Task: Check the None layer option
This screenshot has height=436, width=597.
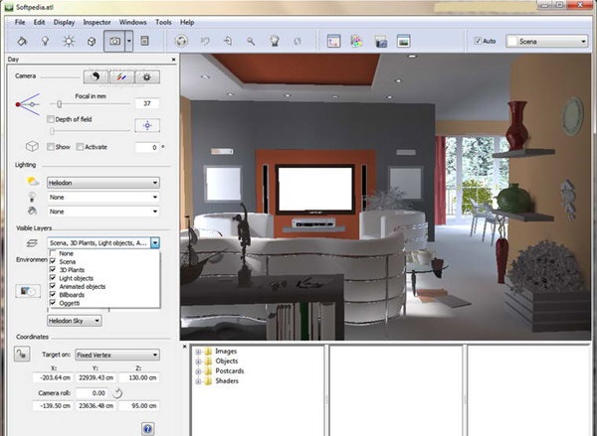Action: (53, 253)
